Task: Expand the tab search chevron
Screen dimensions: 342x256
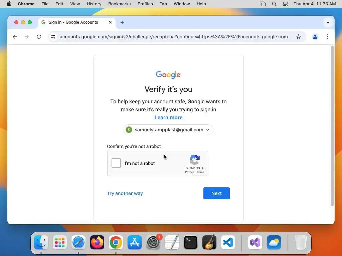Action: point(328,22)
